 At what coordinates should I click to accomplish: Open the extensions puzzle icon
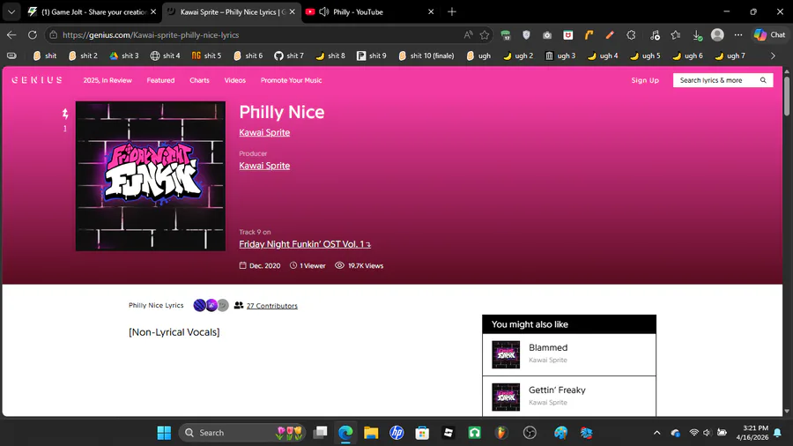click(631, 35)
